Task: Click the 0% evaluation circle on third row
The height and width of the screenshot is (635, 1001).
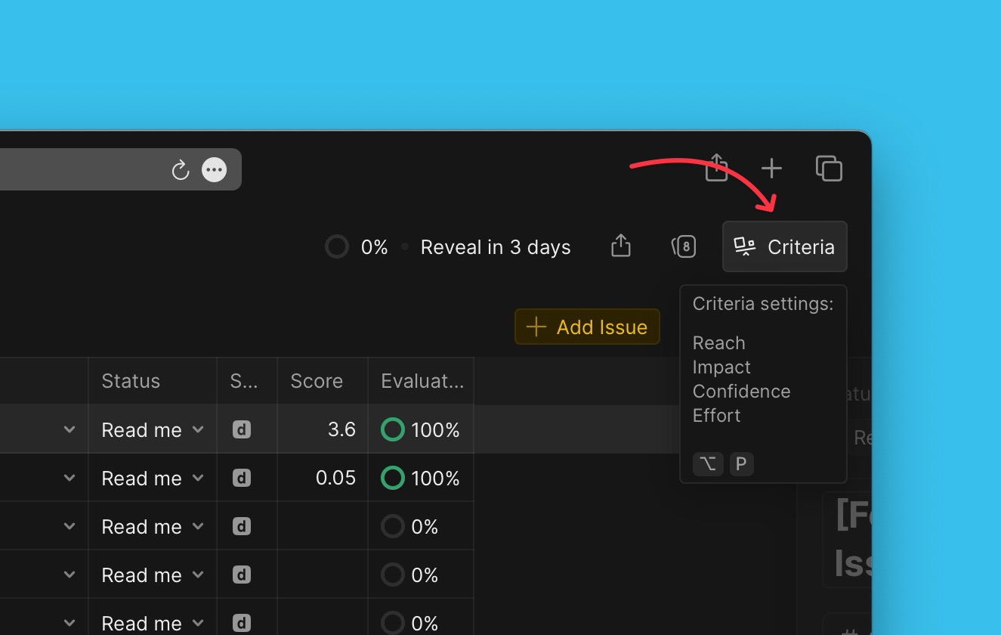Action: point(392,525)
